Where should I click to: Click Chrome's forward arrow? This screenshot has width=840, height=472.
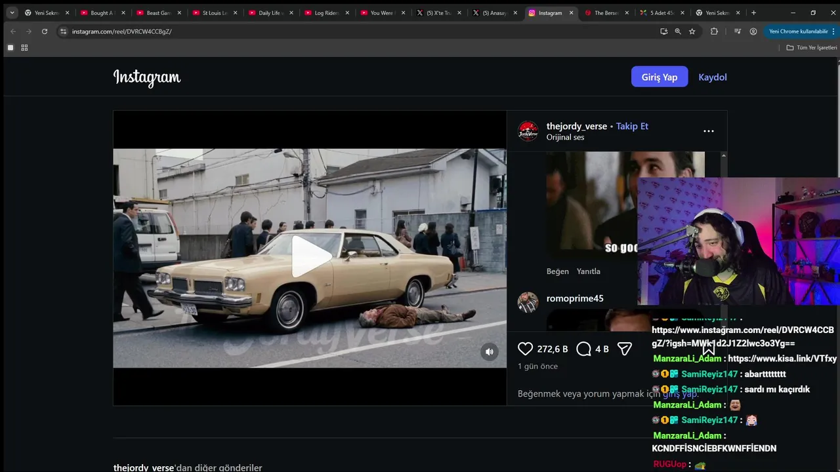tap(29, 31)
